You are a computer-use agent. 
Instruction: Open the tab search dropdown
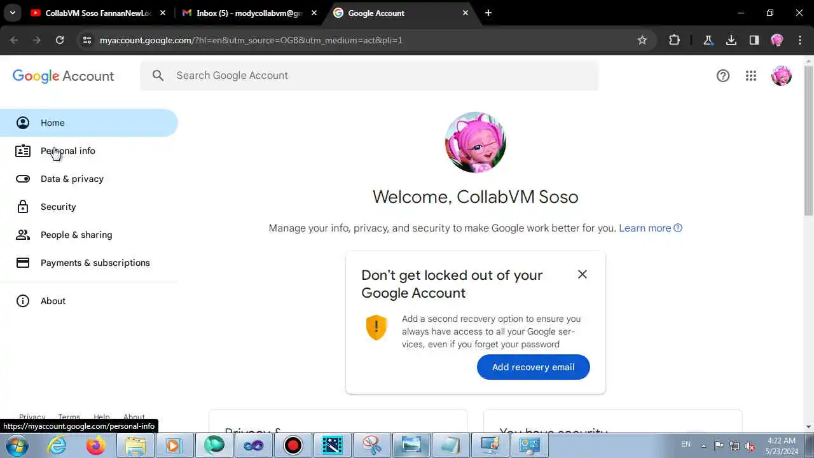[12, 13]
